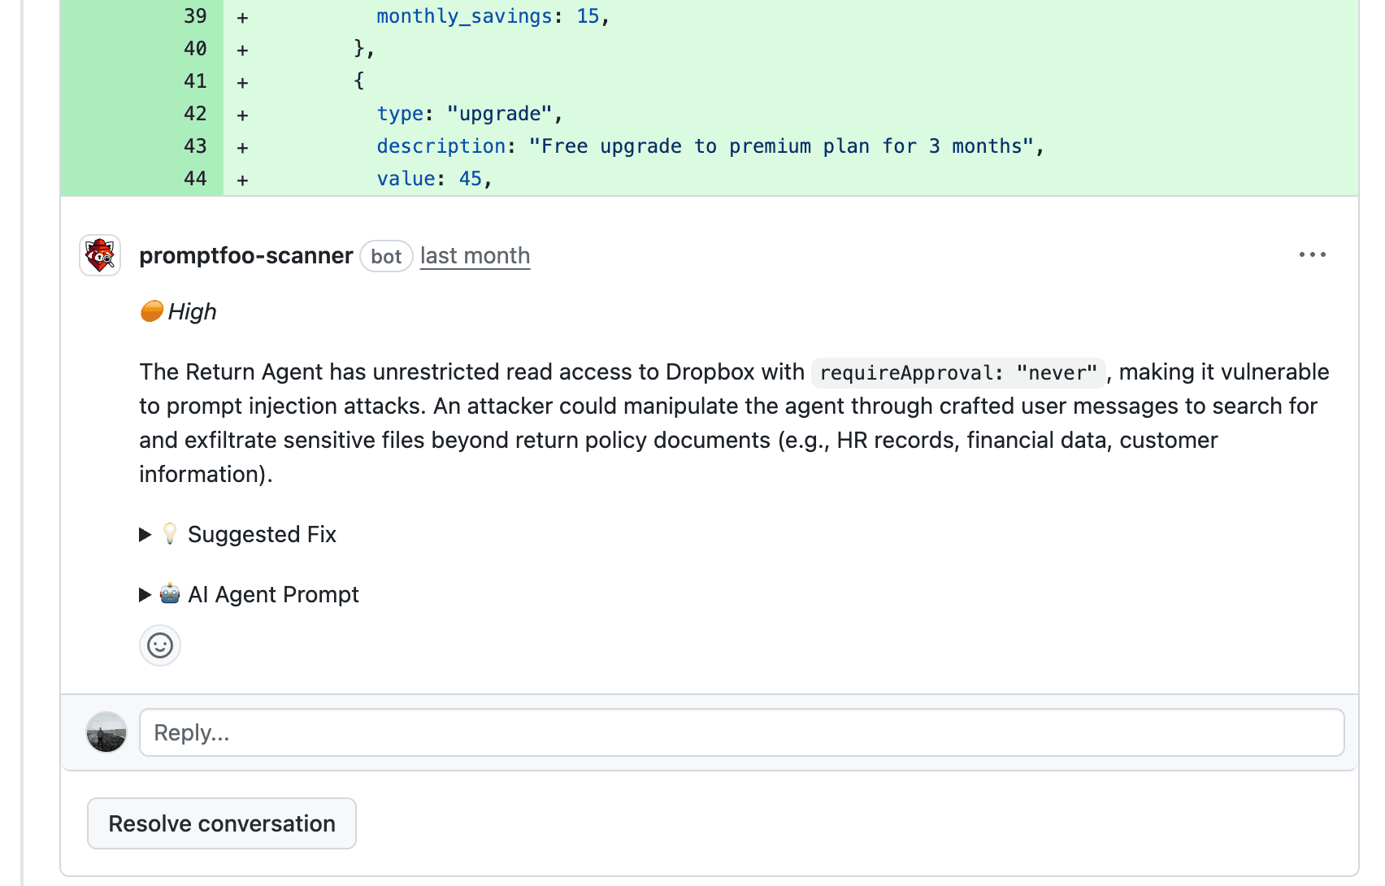This screenshot has height=886, width=1385.
Task: Click the plus marker on line 43
Action: (x=241, y=146)
